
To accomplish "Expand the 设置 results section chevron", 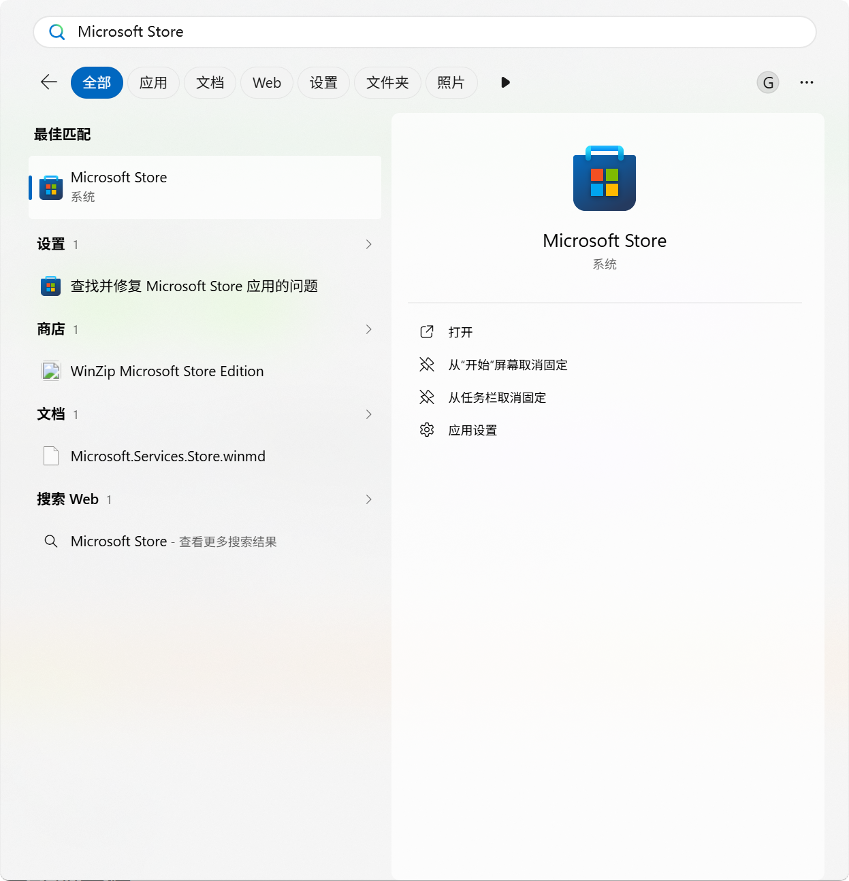I will tap(368, 244).
